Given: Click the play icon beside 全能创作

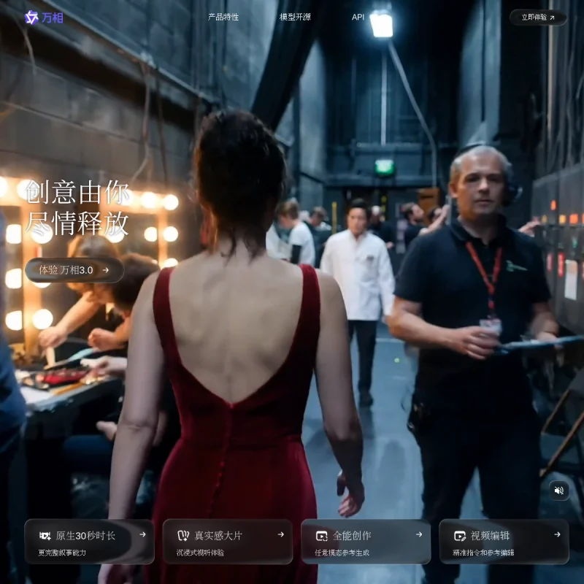Looking at the screenshot, I should pyautogui.click(x=321, y=536).
